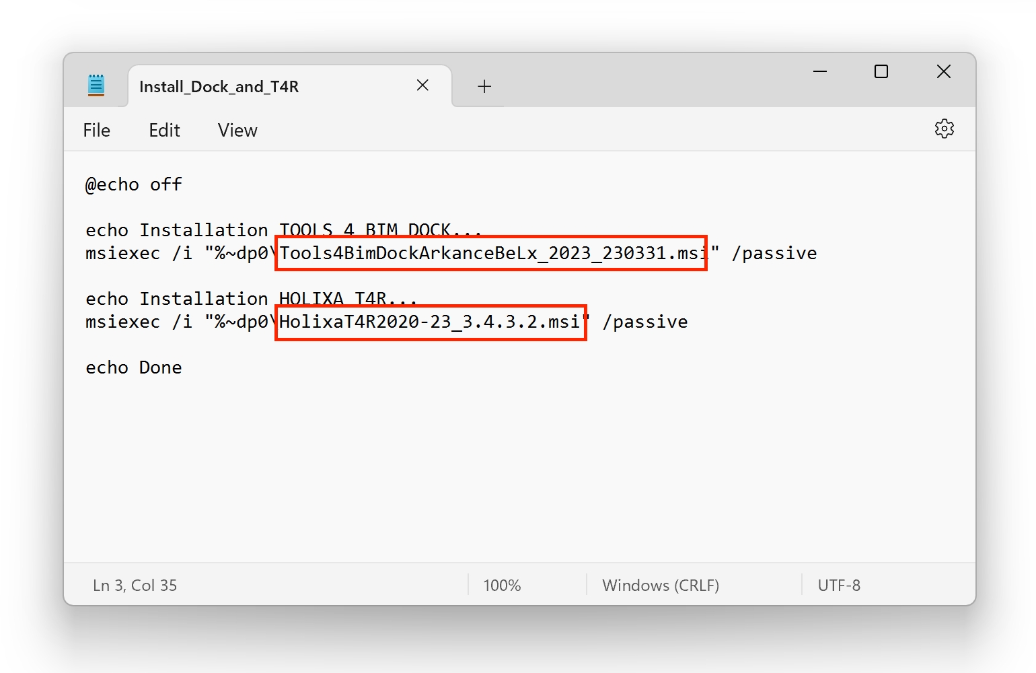The image size is (1036, 673).
Task: Close the Notepad window
Action: pos(943,71)
